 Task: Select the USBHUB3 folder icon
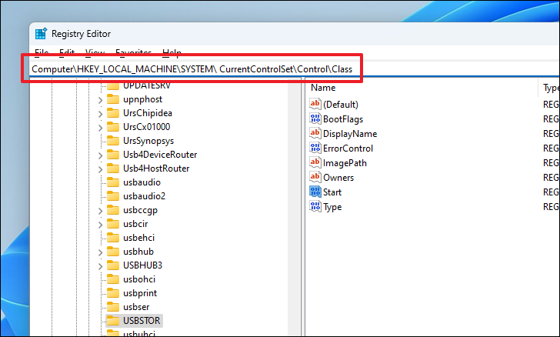(113, 265)
